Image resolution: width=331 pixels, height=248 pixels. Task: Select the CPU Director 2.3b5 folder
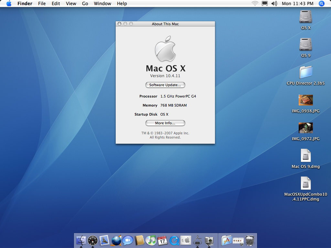(306, 72)
